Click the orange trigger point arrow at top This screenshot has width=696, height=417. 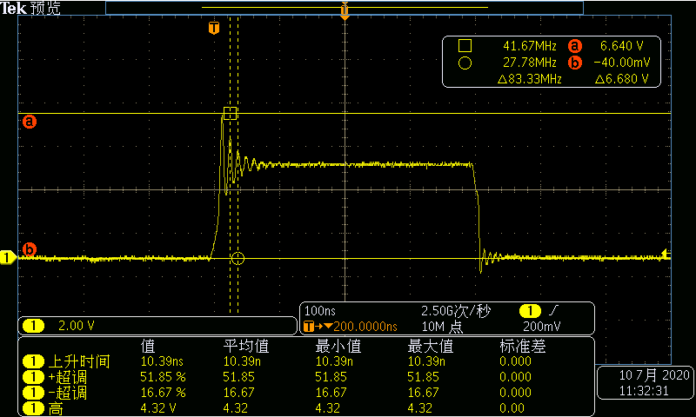point(345,12)
